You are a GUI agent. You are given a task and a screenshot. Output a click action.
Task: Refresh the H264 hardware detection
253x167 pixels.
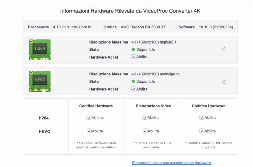[x=224, y=48]
